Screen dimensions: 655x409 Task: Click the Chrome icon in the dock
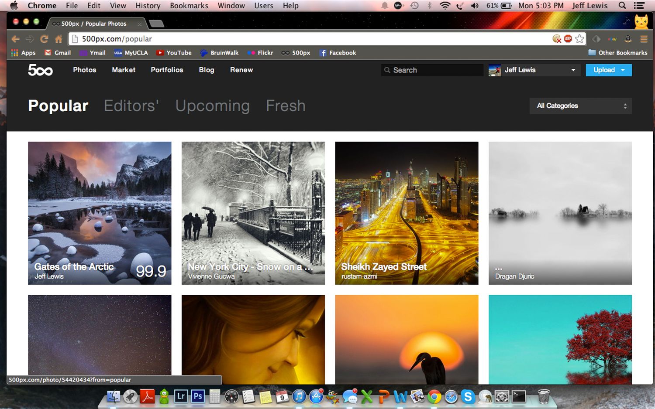pyautogui.click(x=434, y=396)
